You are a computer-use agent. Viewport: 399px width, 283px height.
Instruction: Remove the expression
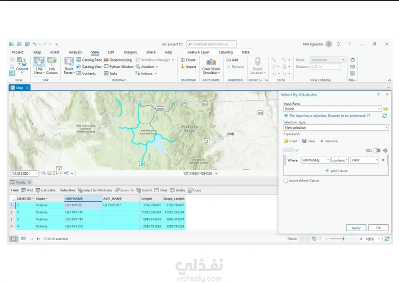pyautogui.click(x=329, y=141)
